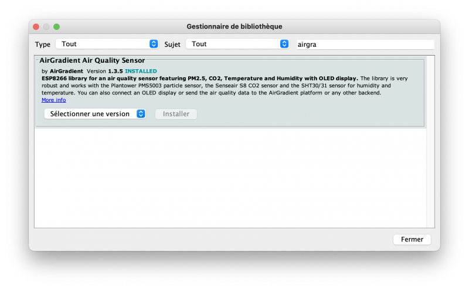469x289 pixels.
Task: Click the version number 1.3.5
Action: [115, 71]
